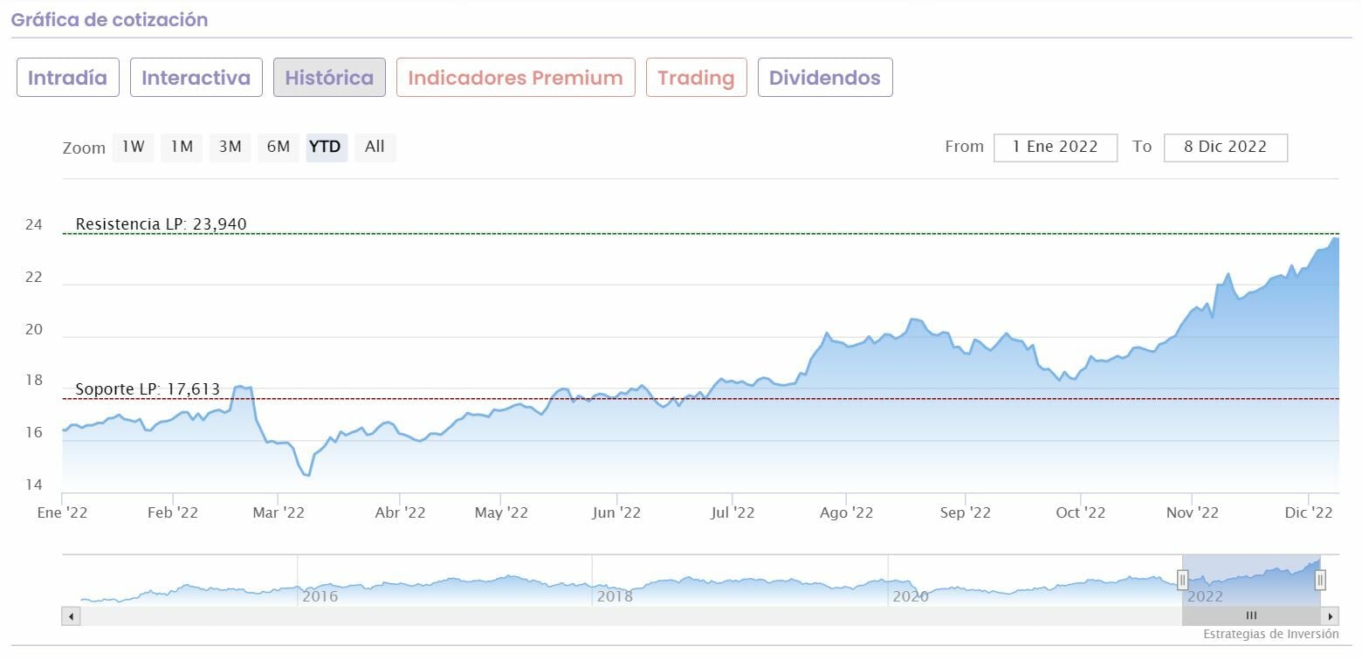Screen dimensions: 1362x660
Task: Edit the From date field
Action: tap(1055, 148)
